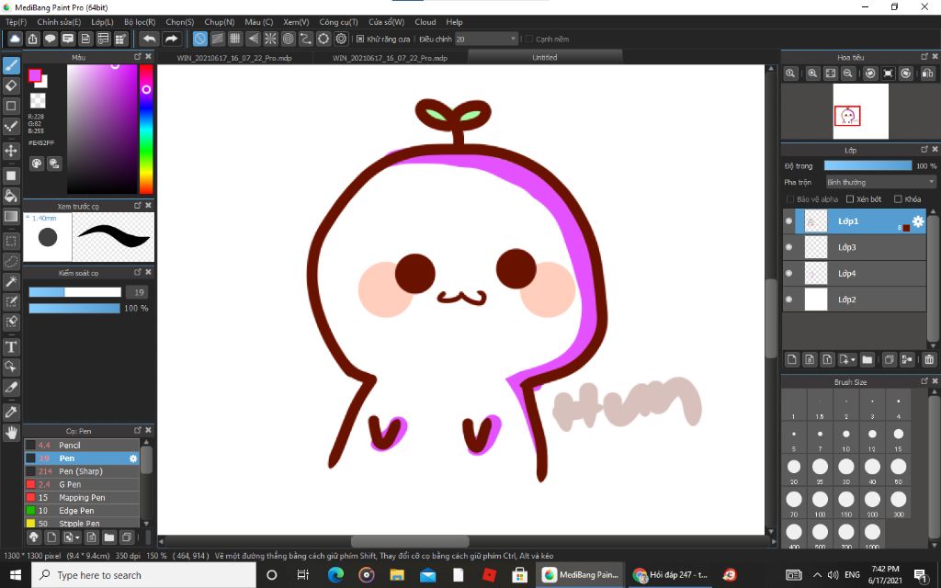Open the cloud icon in toolbar

[15, 39]
